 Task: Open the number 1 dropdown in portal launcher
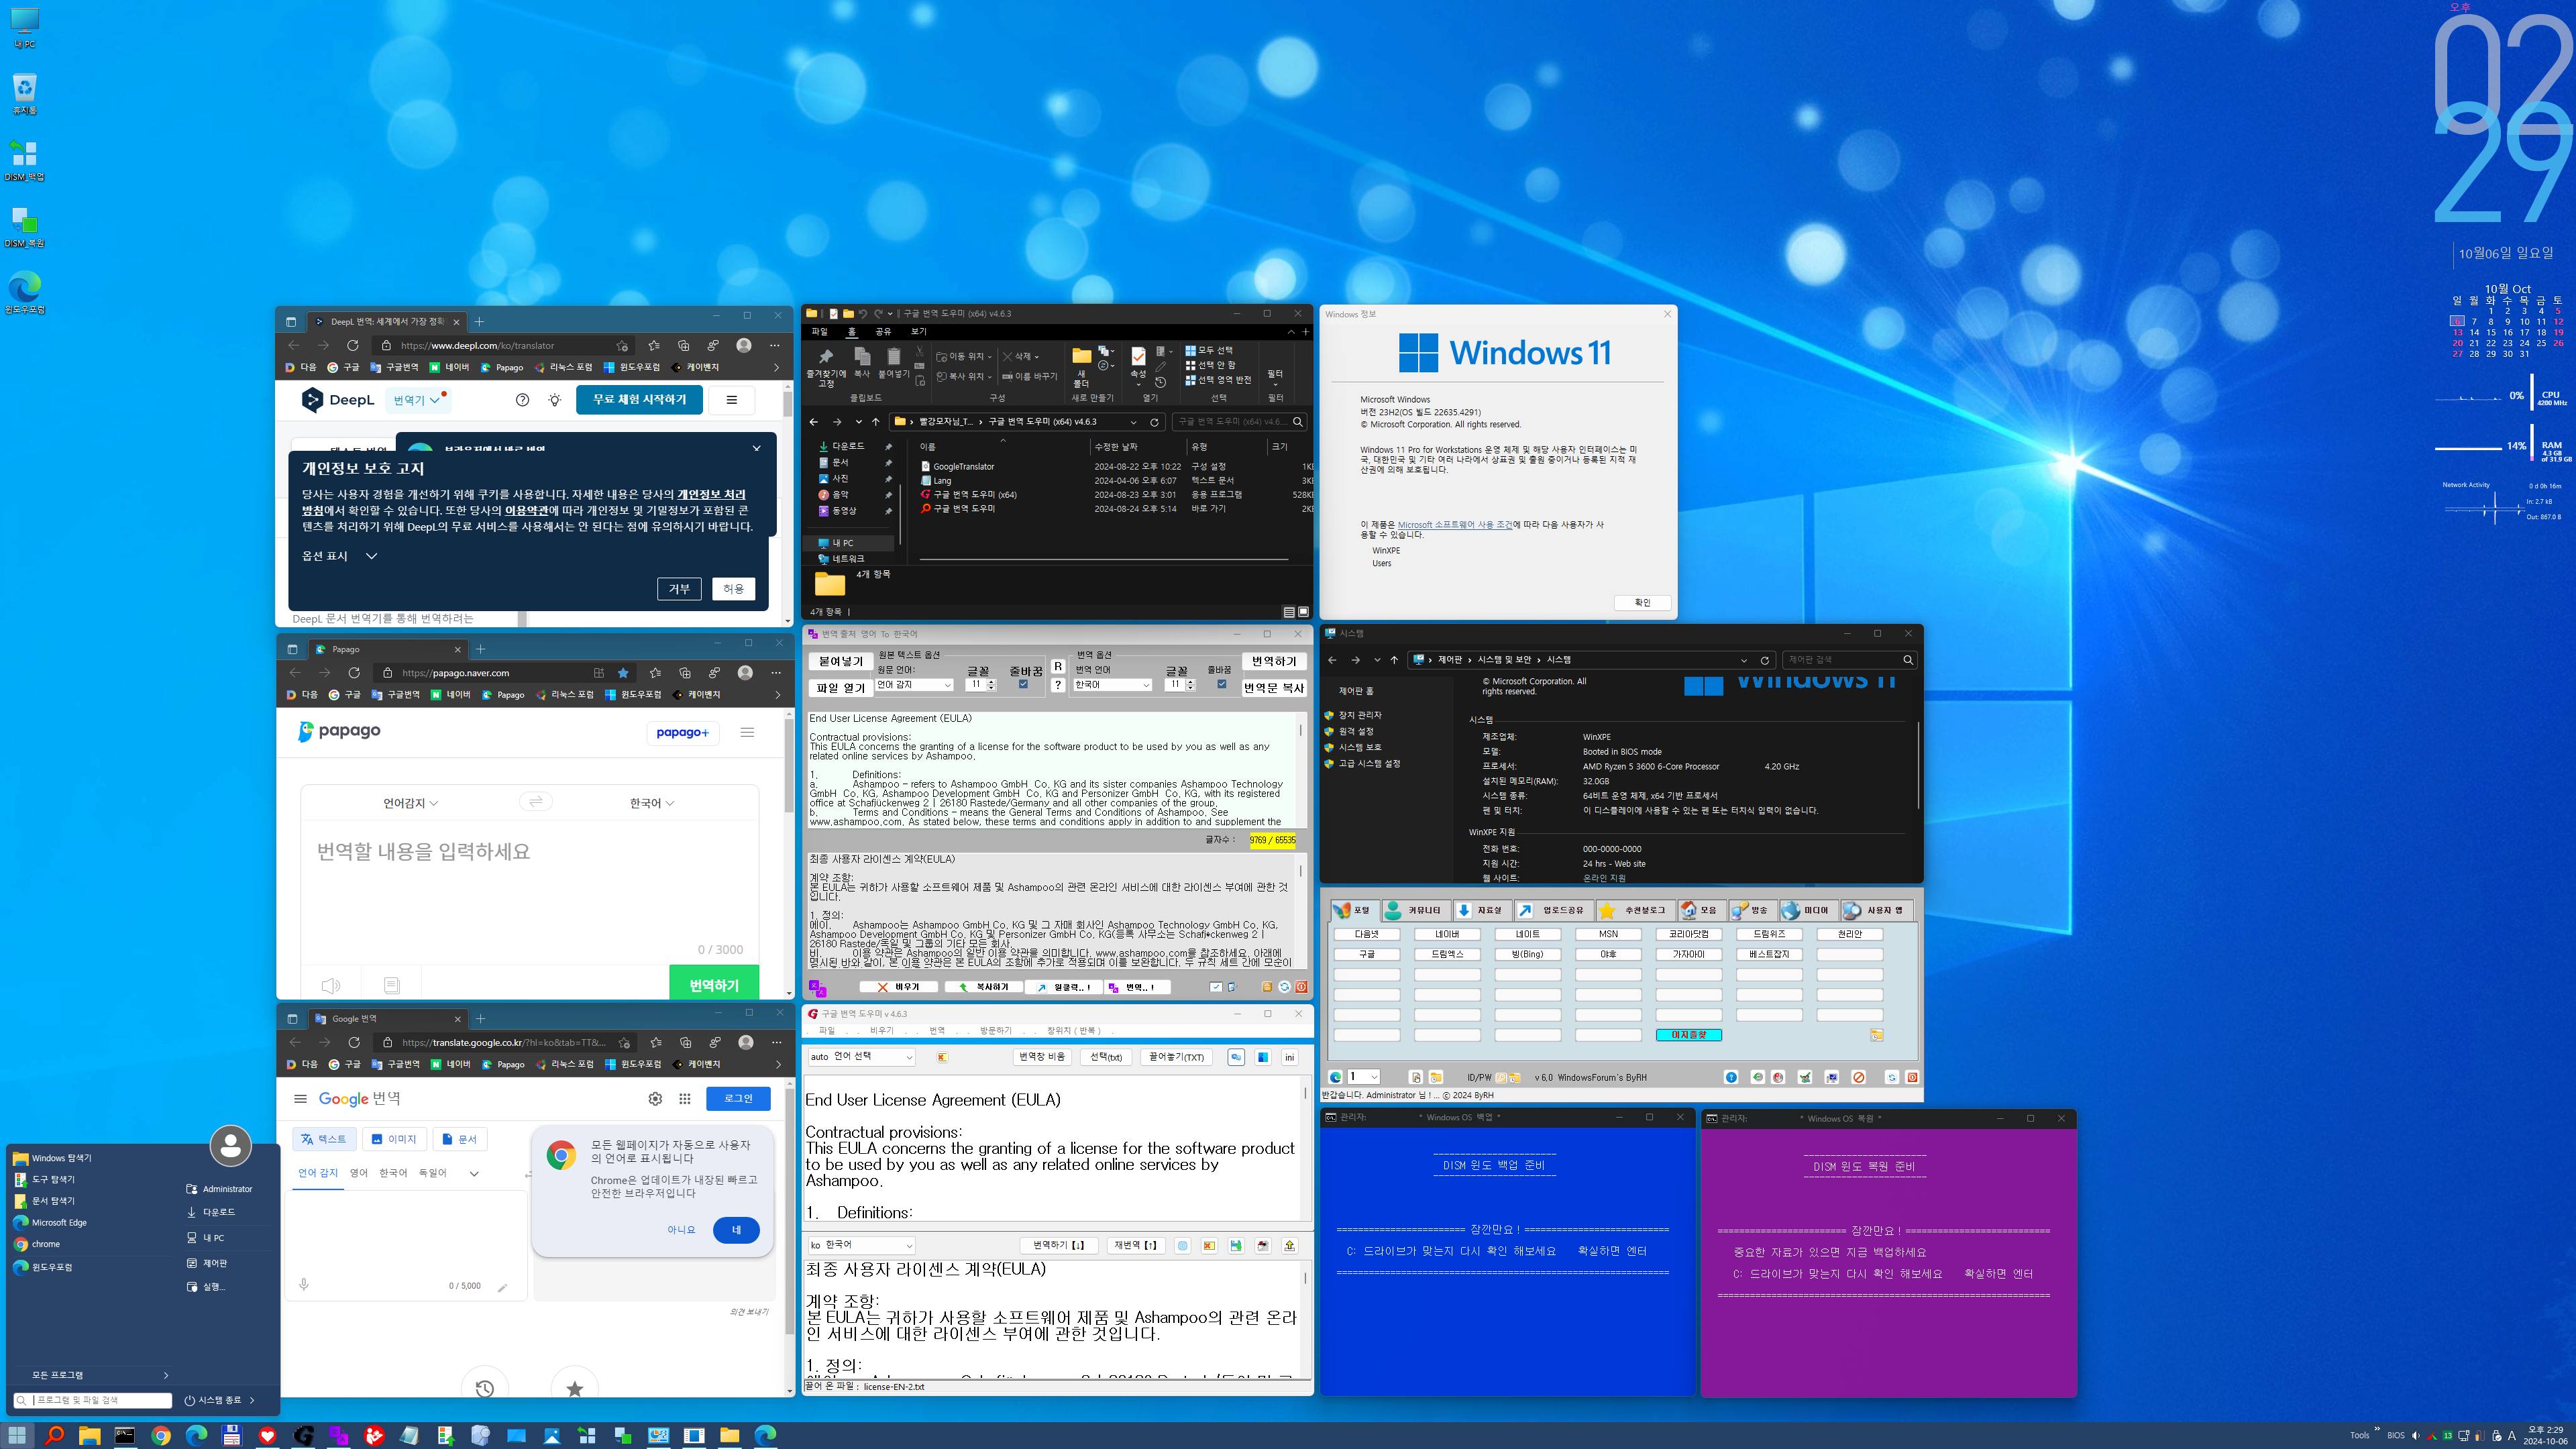(1363, 1077)
